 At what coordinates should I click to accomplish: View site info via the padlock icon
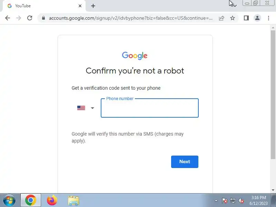tap(43, 18)
